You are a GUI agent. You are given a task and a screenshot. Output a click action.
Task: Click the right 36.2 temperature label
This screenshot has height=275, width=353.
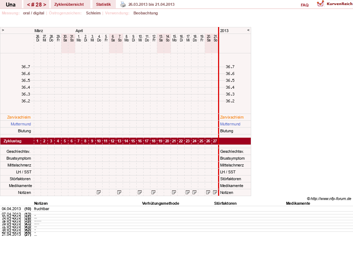(230, 101)
